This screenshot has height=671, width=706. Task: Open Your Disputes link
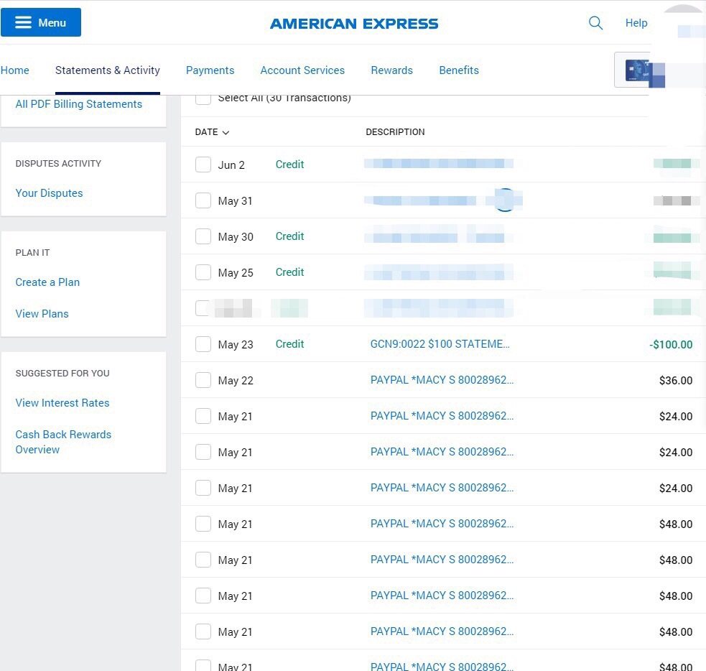[x=49, y=193]
